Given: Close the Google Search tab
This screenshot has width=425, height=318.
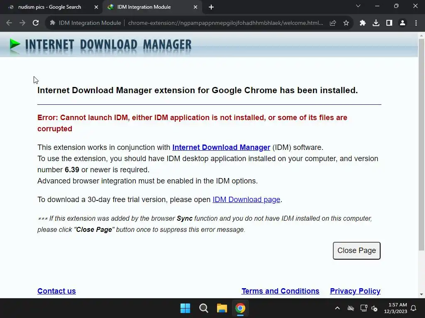Looking at the screenshot, I should coord(96,7).
